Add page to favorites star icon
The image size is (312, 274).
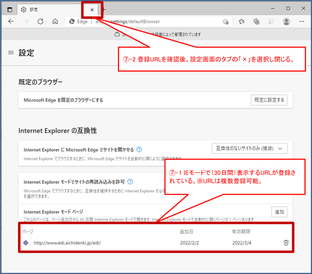point(226,21)
